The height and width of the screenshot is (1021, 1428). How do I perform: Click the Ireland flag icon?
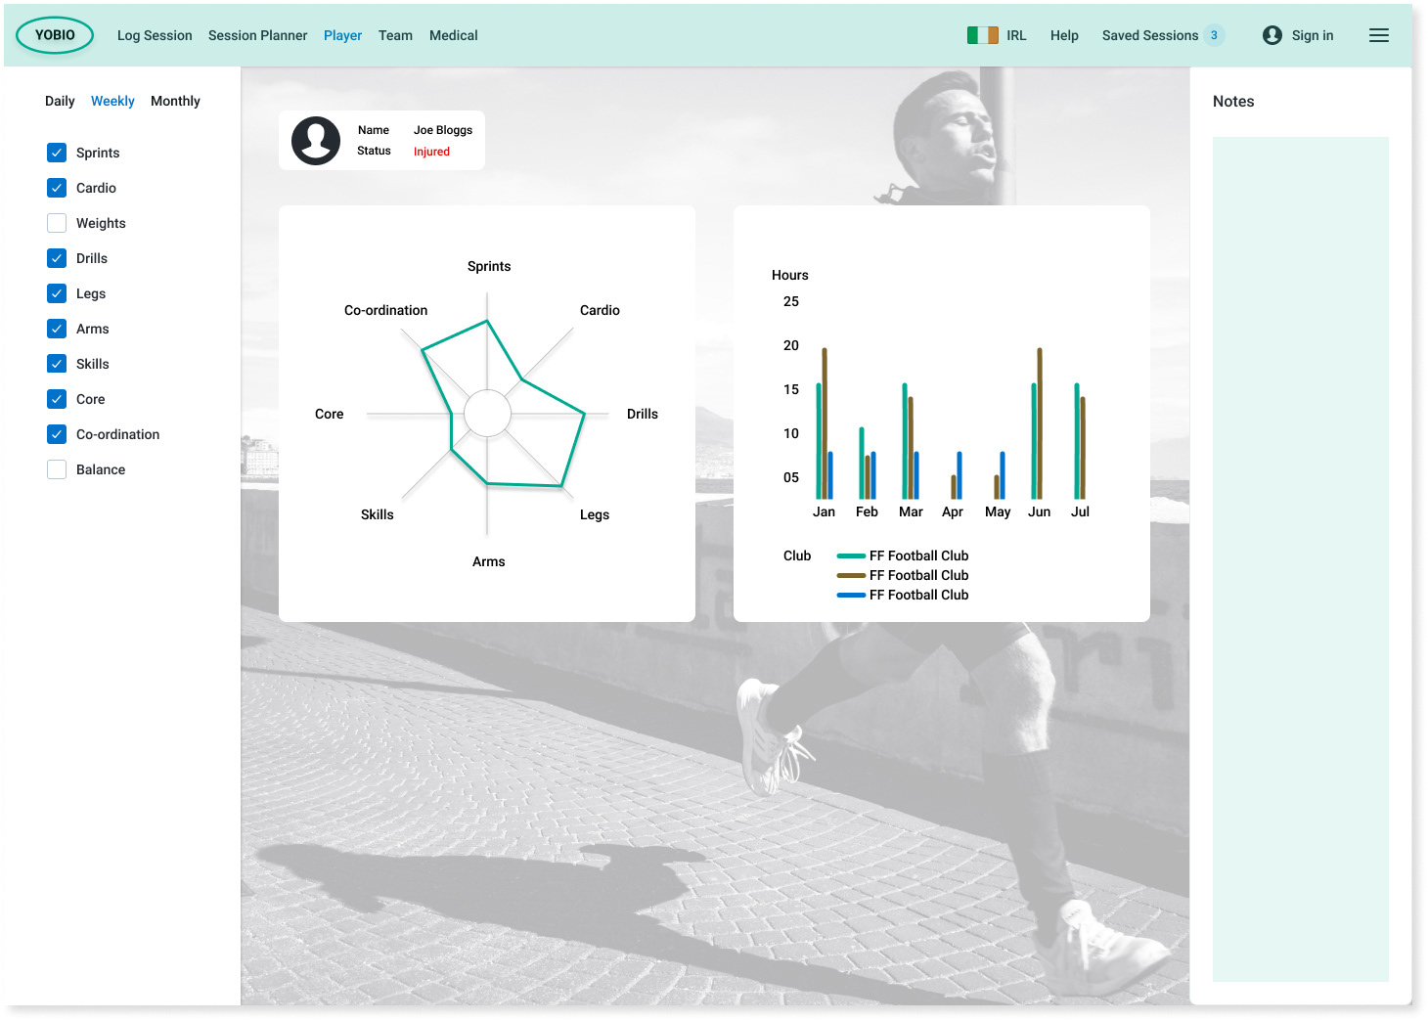pos(983,35)
